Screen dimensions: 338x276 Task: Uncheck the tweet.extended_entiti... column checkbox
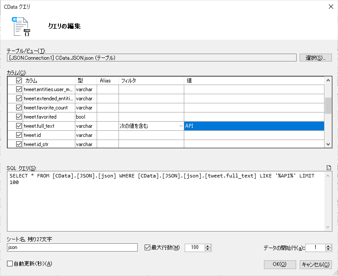coord(19,99)
